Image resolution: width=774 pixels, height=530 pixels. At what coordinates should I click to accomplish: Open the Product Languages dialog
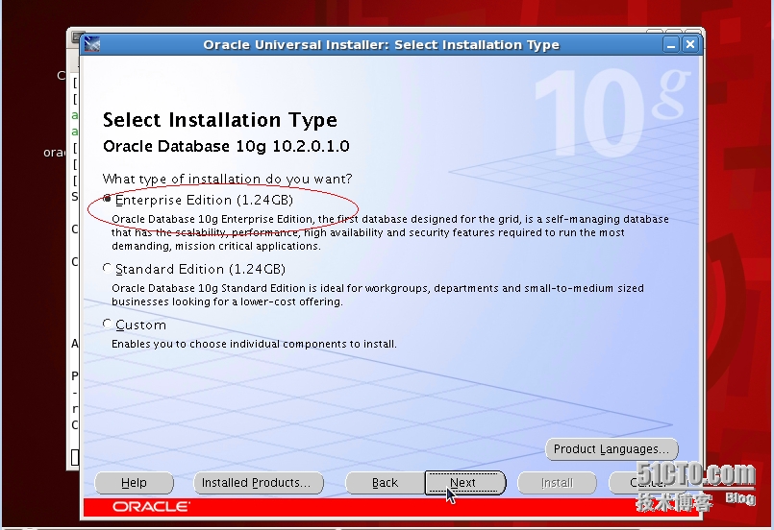click(612, 449)
